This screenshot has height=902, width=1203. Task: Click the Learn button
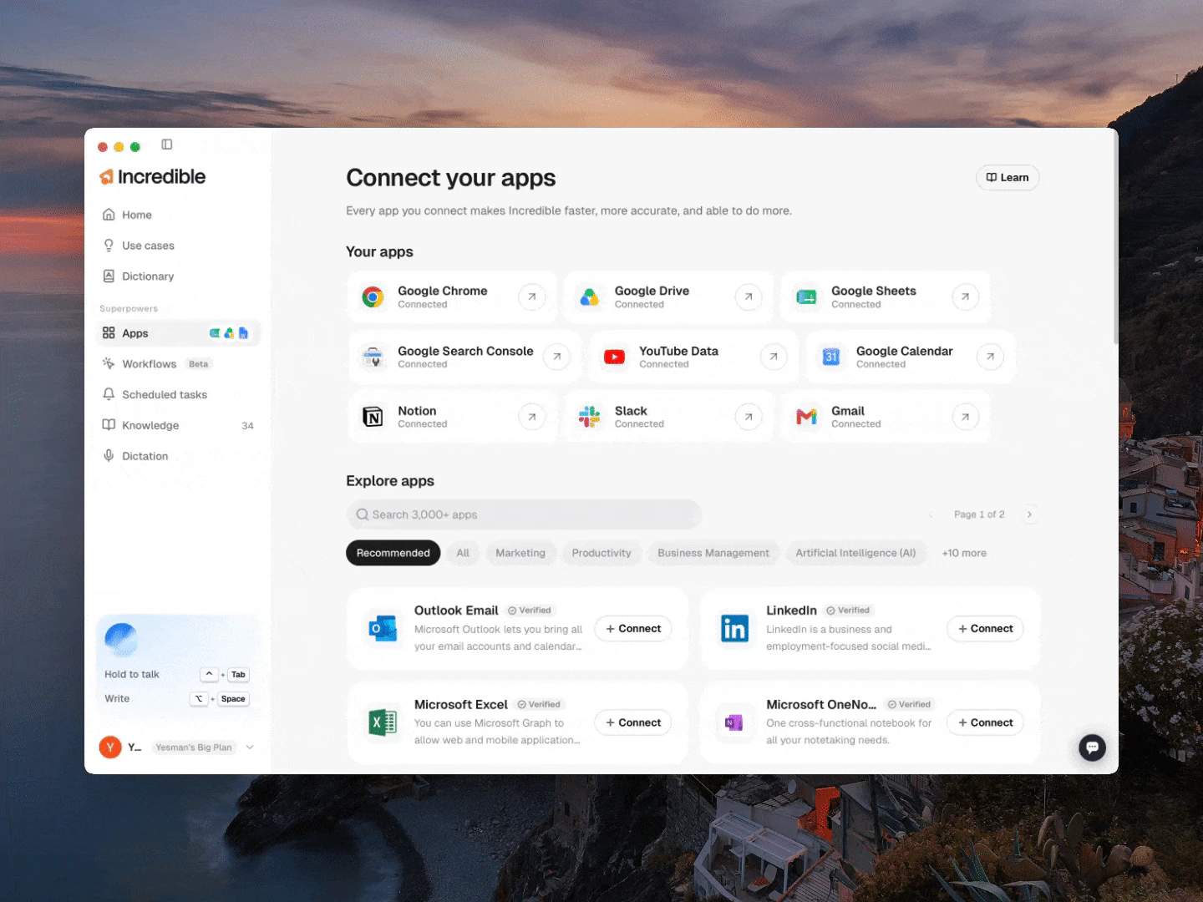click(1008, 177)
